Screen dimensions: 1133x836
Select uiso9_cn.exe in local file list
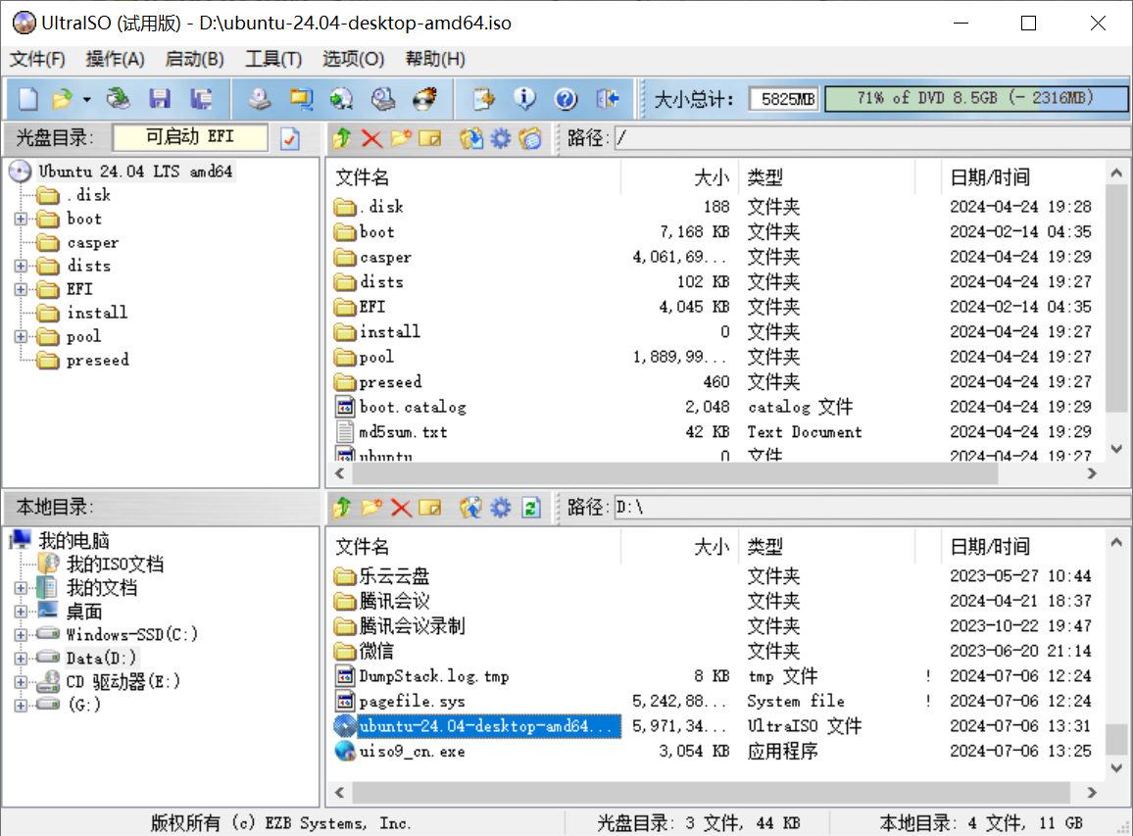[412, 752]
